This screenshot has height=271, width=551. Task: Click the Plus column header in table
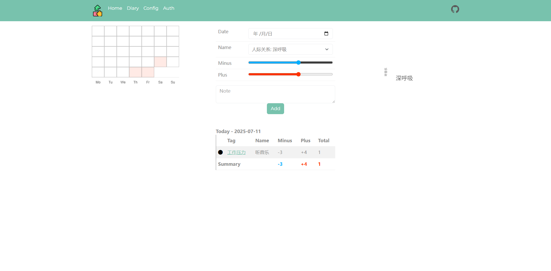click(x=306, y=141)
